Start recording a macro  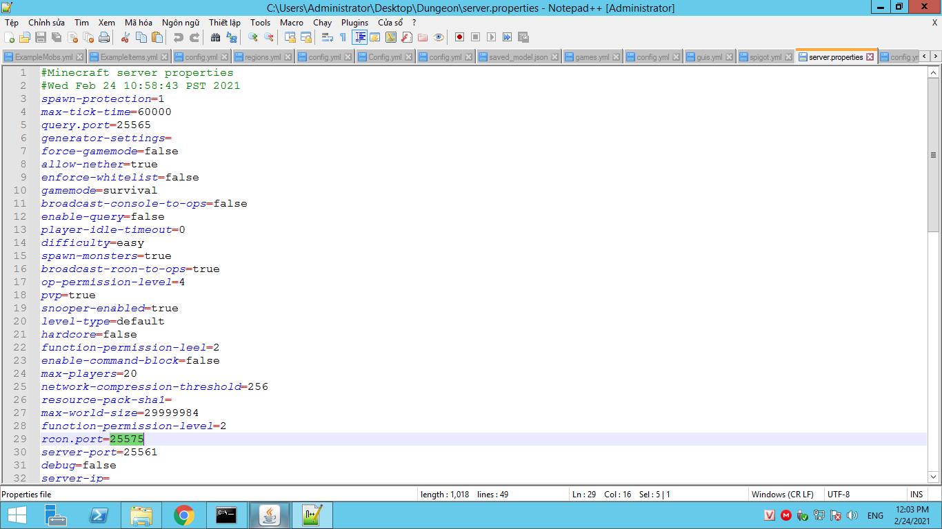coord(460,37)
